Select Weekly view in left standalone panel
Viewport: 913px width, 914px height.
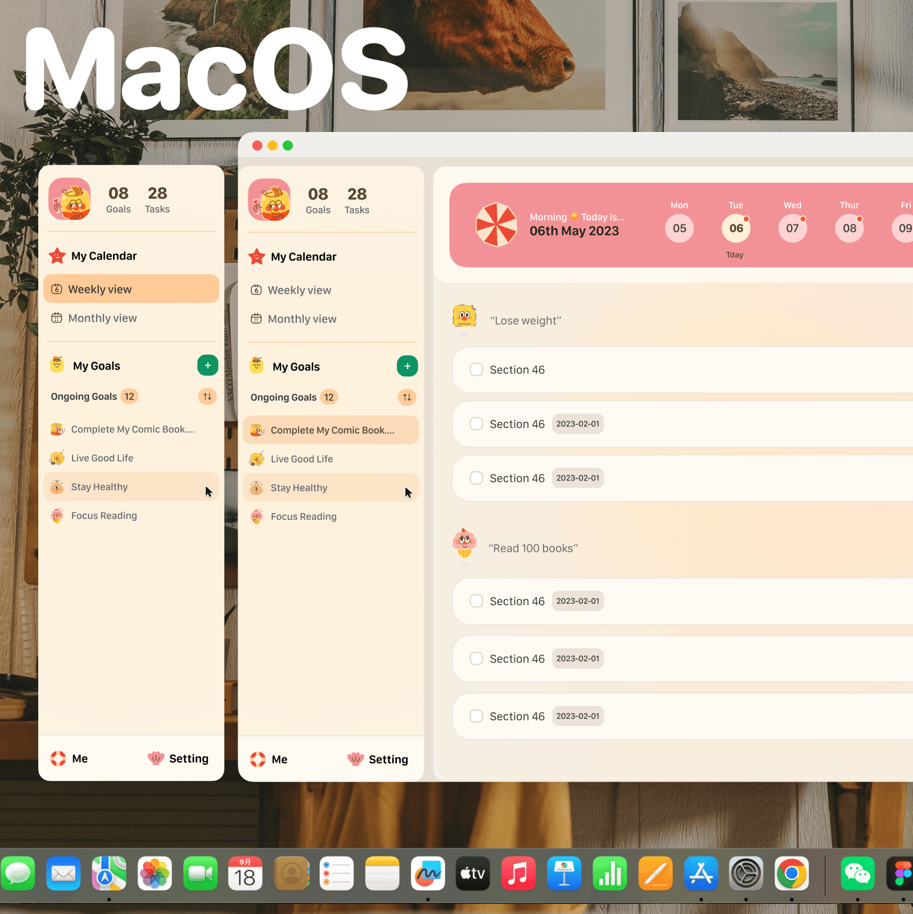(x=131, y=289)
